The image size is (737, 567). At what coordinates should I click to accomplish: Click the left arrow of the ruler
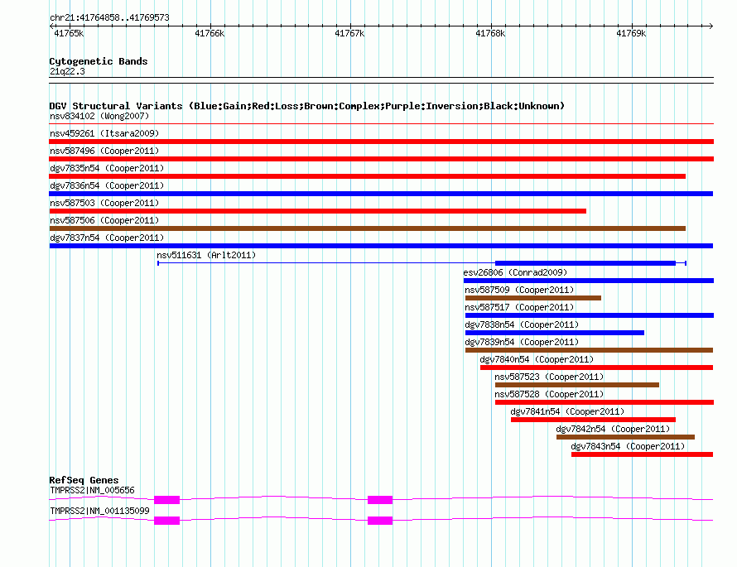point(51,26)
